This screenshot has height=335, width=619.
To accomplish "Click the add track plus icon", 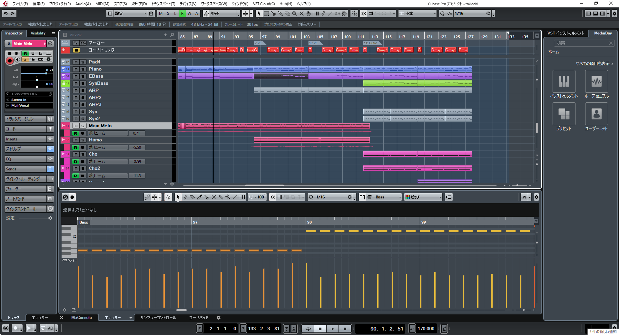I will 165,35.
